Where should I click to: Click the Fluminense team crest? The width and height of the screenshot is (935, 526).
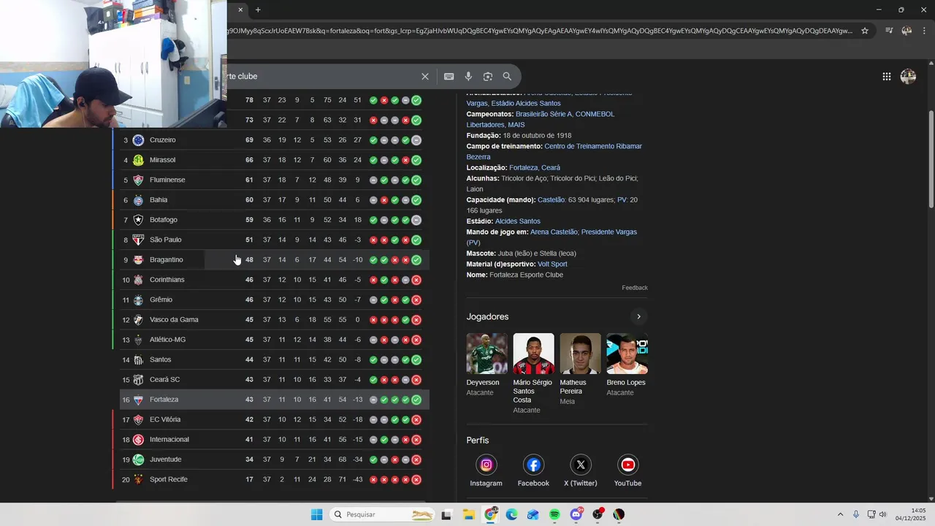(x=138, y=180)
